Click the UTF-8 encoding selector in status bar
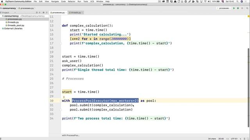This screenshot has width=250, height=140. point(234,139)
